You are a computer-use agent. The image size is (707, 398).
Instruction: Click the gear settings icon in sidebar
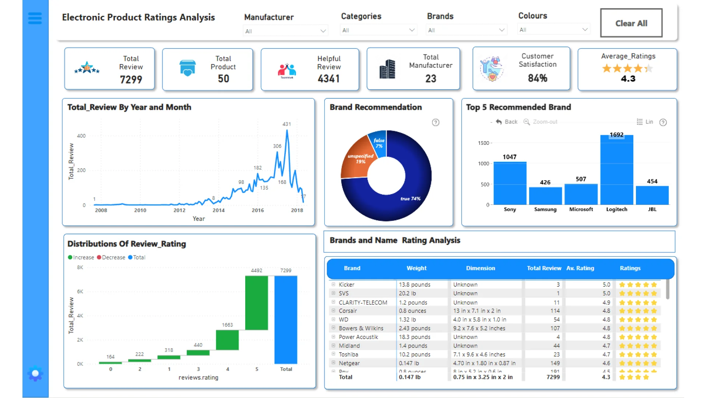[35, 374]
